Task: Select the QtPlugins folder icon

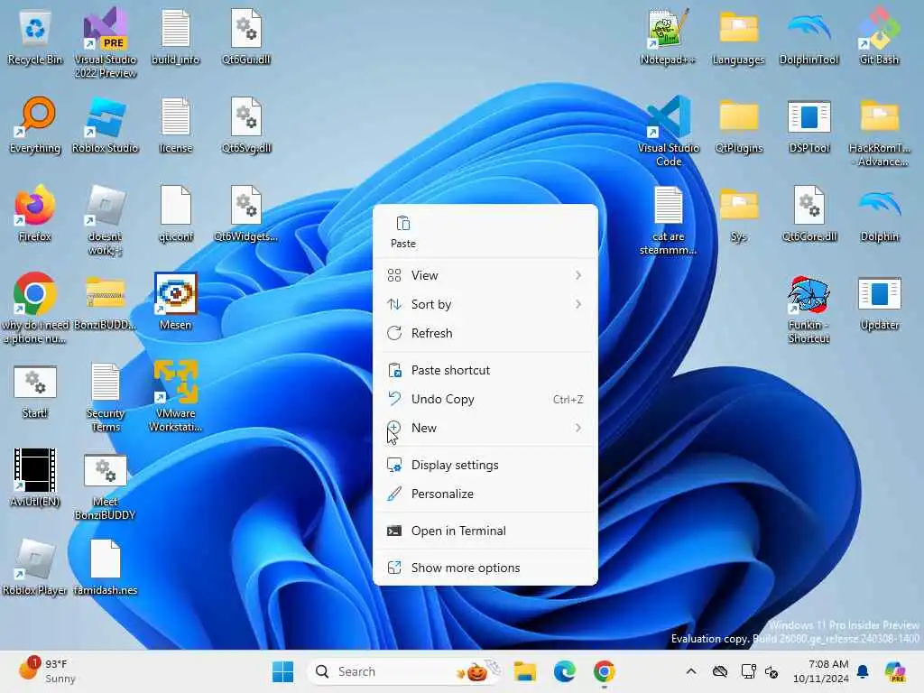Action: [x=738, y=125]
